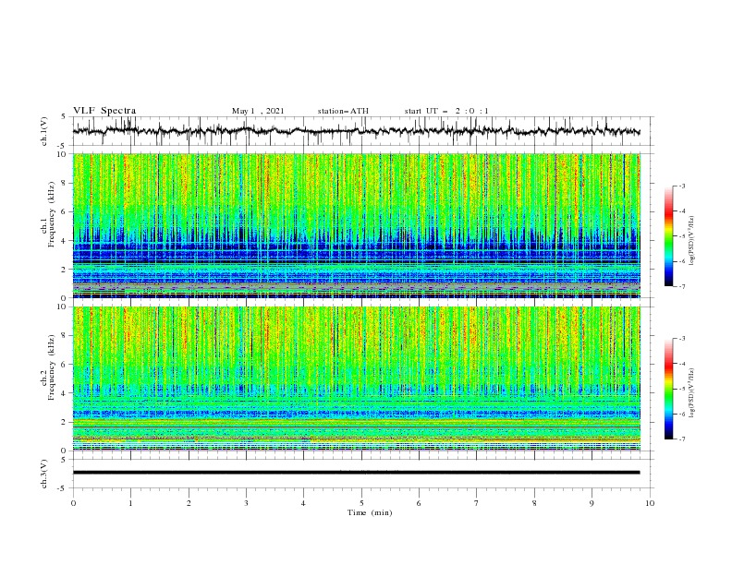Click the log(PSD) label beside ch.1 colorbar
Screen dimensions: 732x565
[x=691, y=241]
